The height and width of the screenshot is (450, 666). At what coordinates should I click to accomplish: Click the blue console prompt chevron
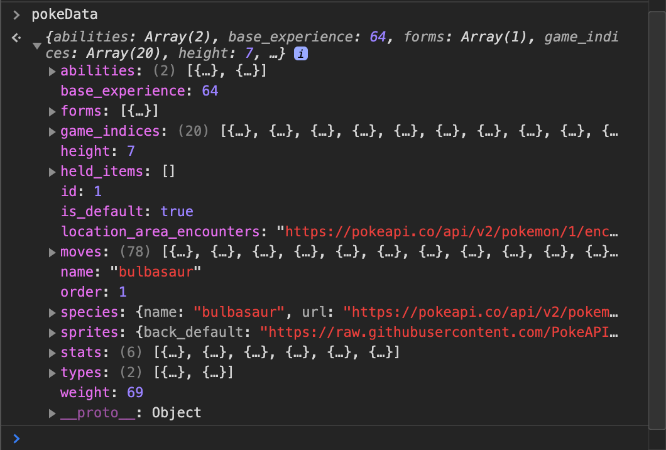click(x=16, y=439)
